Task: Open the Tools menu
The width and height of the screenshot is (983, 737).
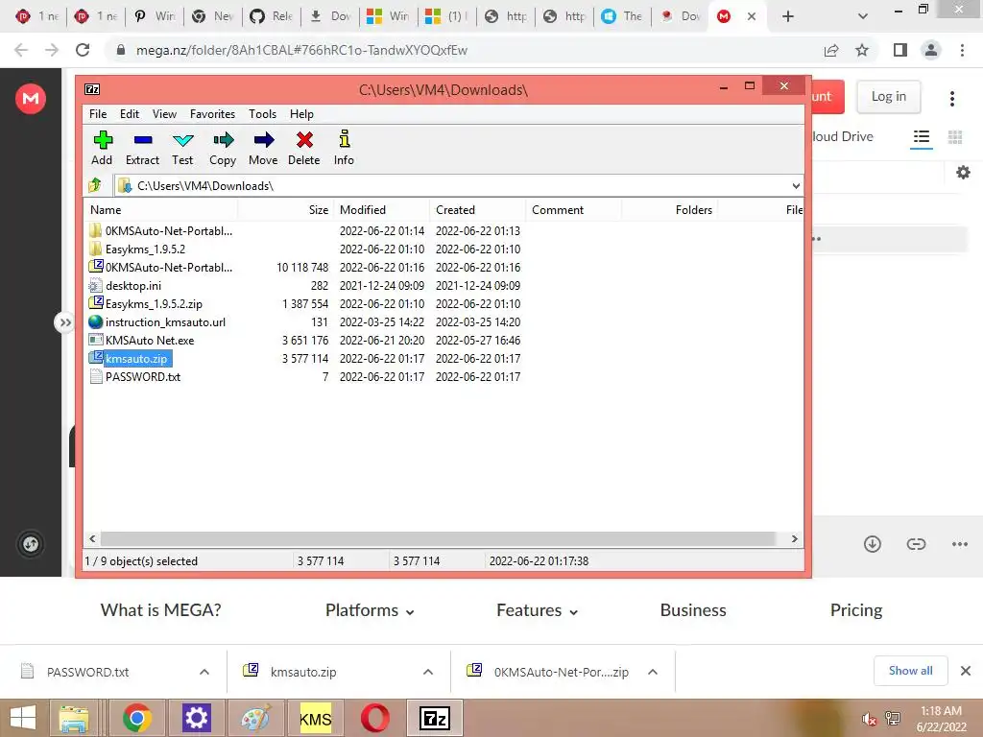Action: tap(262, 114)
